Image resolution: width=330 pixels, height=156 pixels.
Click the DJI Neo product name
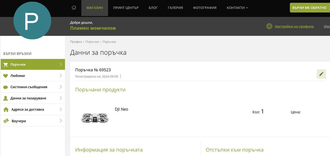(x=121, y=109)
